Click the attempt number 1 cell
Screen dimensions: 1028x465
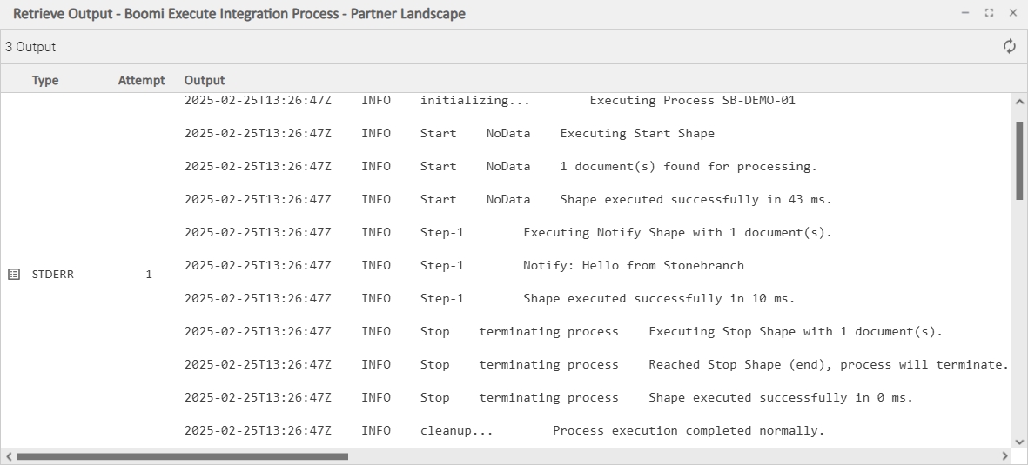[x=149, y=275]
